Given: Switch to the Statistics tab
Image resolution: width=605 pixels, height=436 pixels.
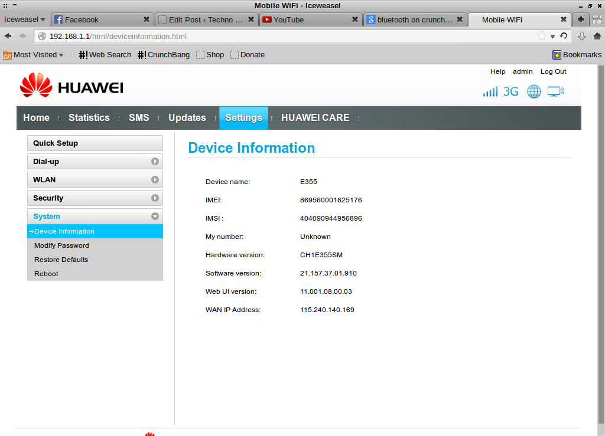Looking at the screenshot, I should click(x=89, y=118).
